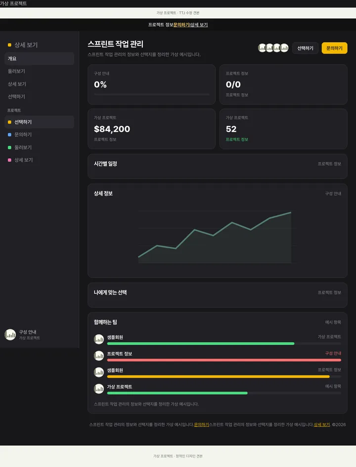
Task: Click the 나에게 맞는 선택 heading
Action: [110, 293]
